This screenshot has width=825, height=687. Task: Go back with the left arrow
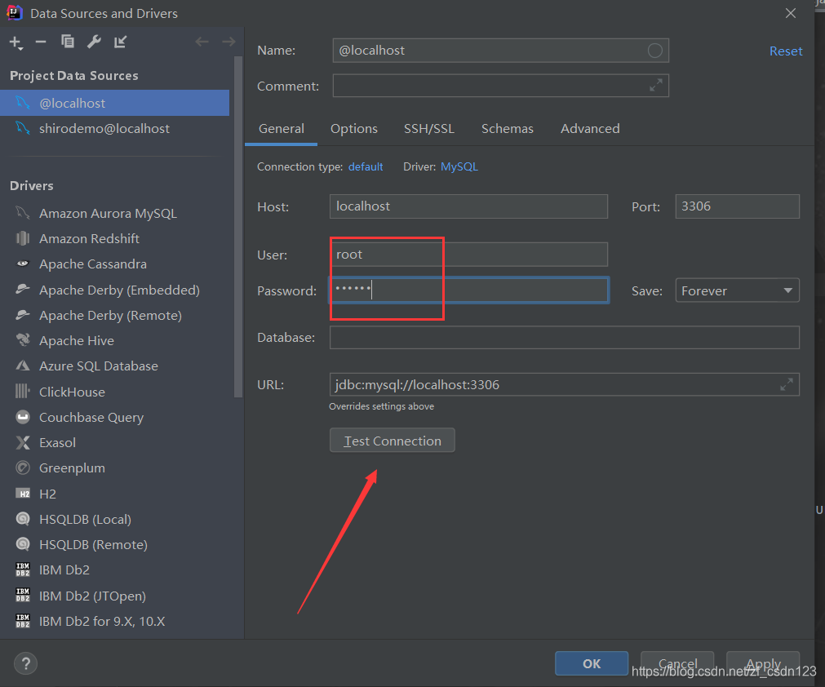click(202, 42)
